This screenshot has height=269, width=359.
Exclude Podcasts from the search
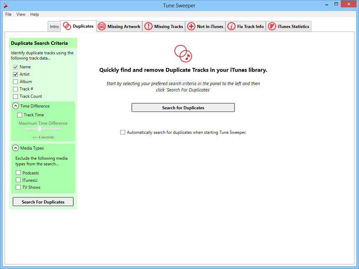(18, 173)
